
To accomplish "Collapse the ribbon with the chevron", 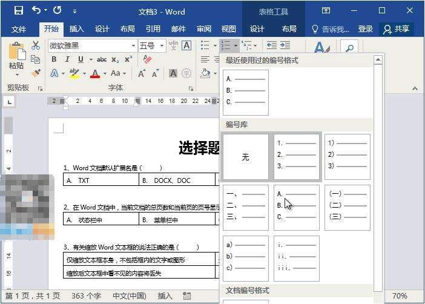I will 415,88.
